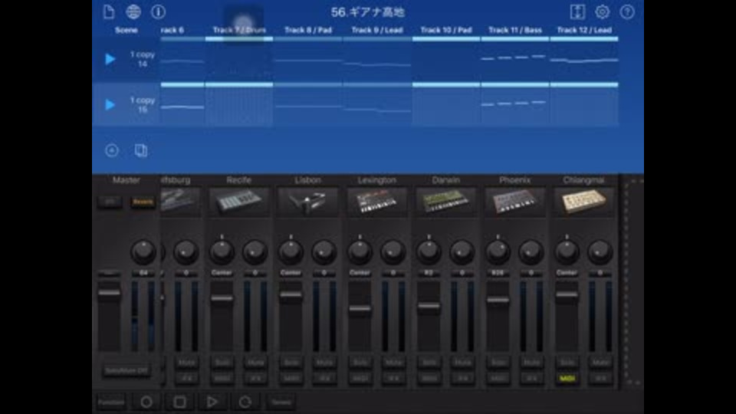Add a new scene with plus icon
Image resolution: width=736 pixels, height=414 pixels.
[112, 150]
